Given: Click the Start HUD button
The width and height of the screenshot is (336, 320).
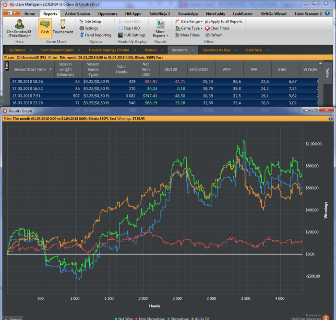Looking at the screenshot, I should 129,21.
